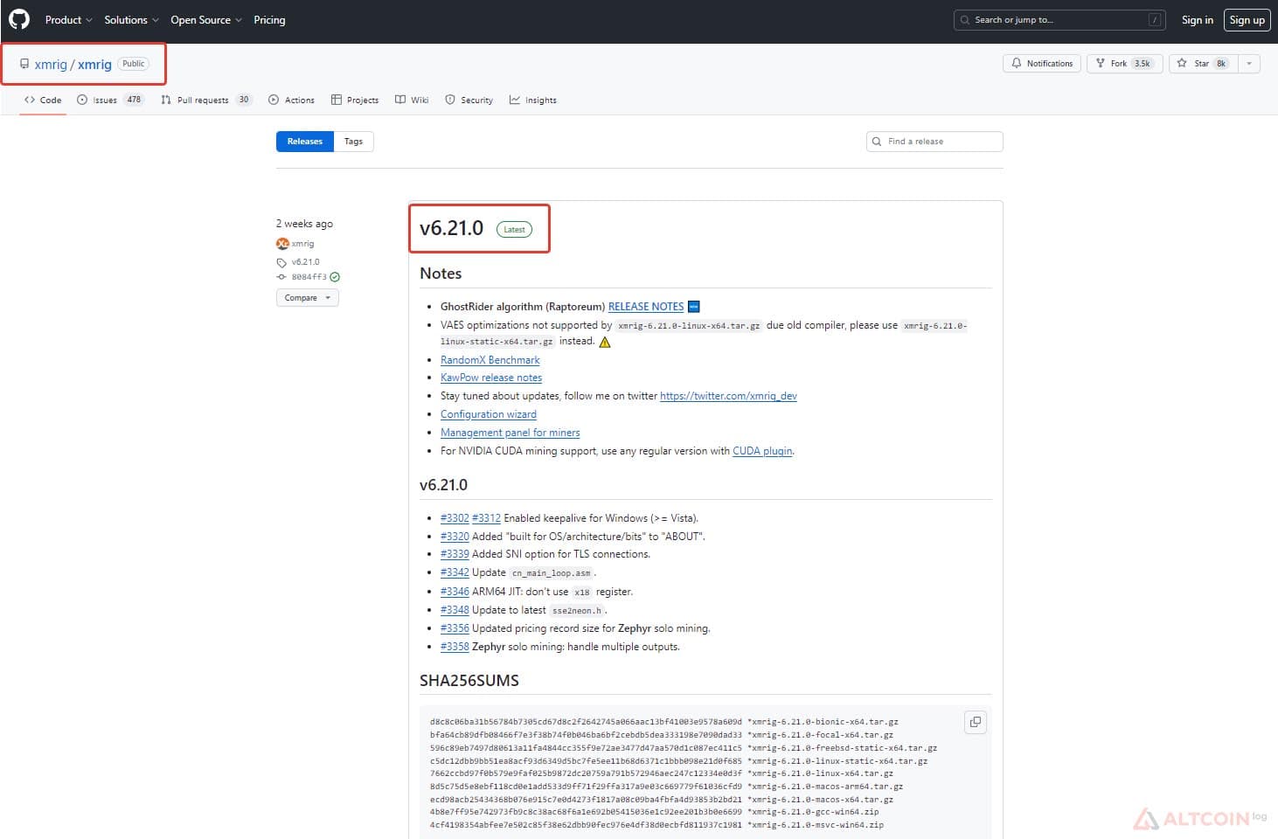Open pull request #3358 link

[455, 647]
